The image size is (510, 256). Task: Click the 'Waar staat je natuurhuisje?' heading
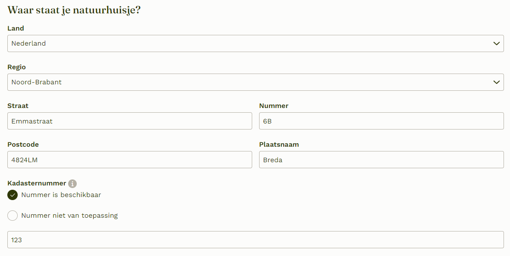(74, 10)
